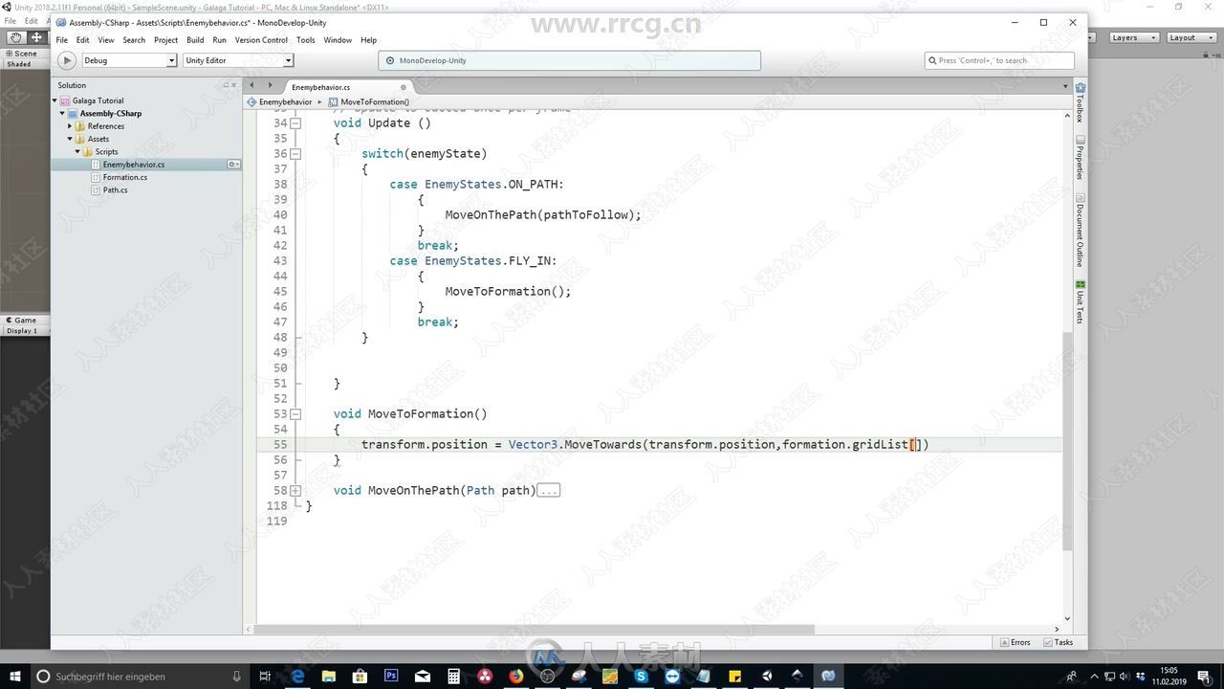Open File Explorer from taskbar
The width and height of the screenshot is (1224, 689).
point(329,676)
